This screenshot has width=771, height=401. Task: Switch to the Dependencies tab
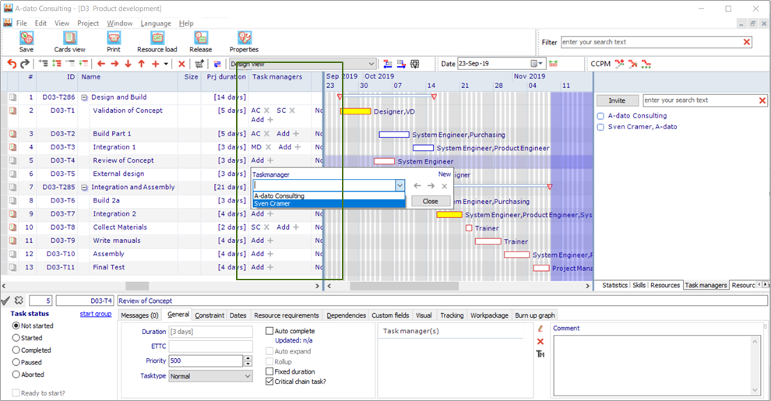click(346, 315)
